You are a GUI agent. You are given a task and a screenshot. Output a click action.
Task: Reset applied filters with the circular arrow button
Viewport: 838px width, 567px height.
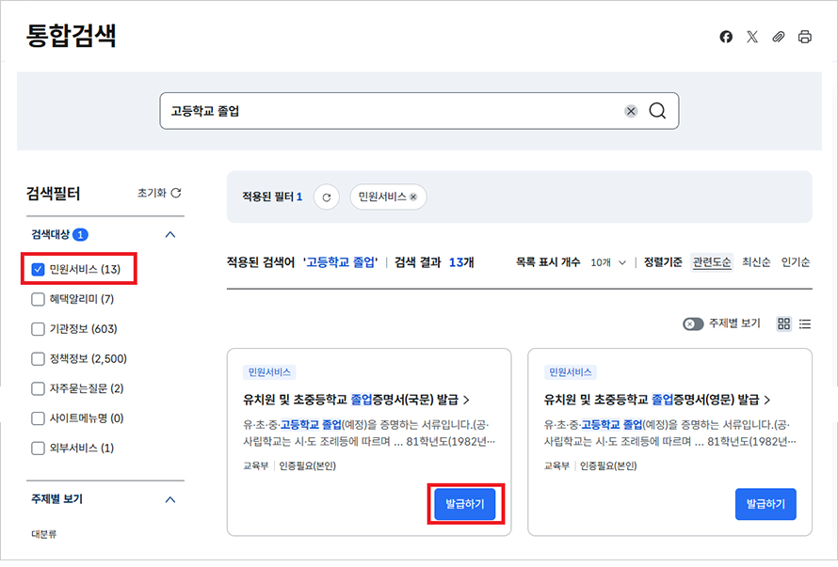click(327, 197)
